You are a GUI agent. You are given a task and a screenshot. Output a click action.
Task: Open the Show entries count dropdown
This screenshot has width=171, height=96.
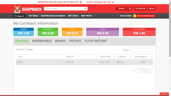click(x=24, y=50)
